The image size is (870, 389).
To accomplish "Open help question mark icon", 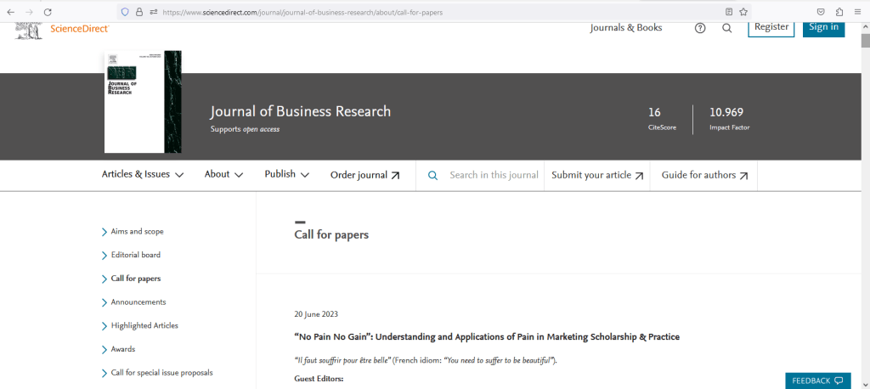I will coord(700,28).
